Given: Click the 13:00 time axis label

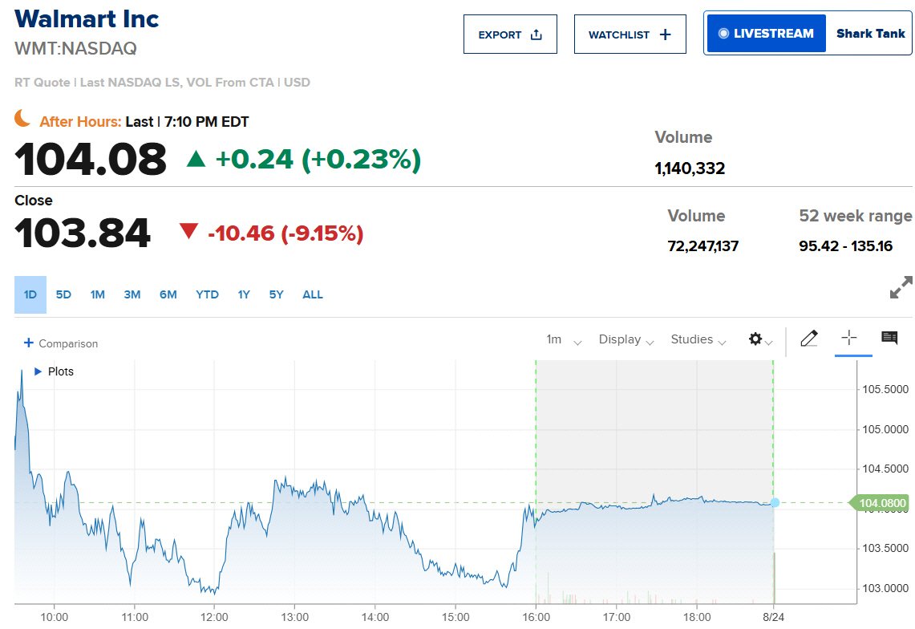Looking at the screenshot, I should [x=294, y=617].
